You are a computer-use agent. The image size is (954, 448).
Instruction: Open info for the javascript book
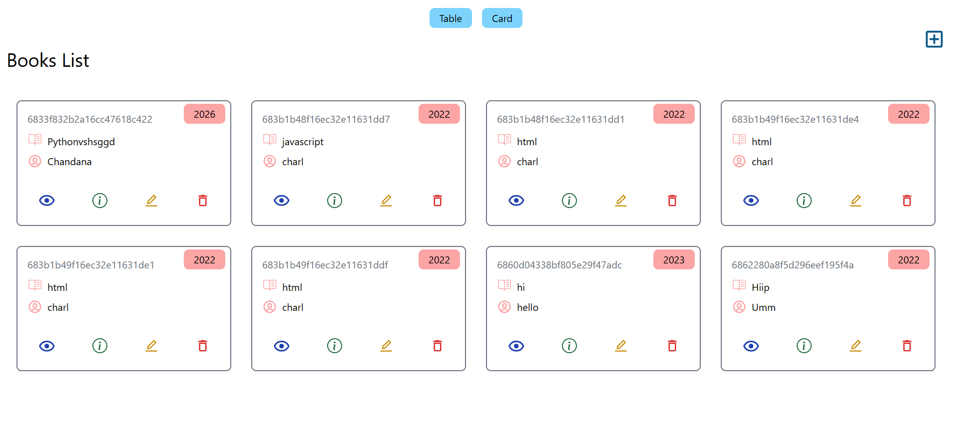335,201
